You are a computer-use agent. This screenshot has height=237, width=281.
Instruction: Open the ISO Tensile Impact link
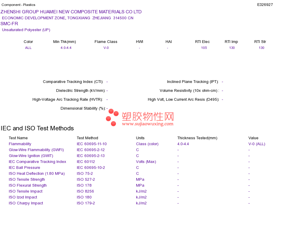26,191
